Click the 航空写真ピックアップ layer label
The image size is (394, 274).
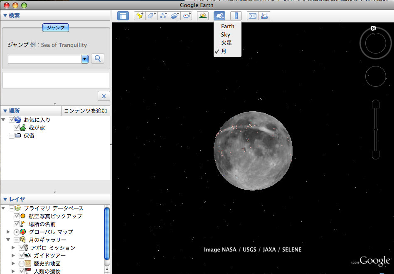tap(55, 216)
